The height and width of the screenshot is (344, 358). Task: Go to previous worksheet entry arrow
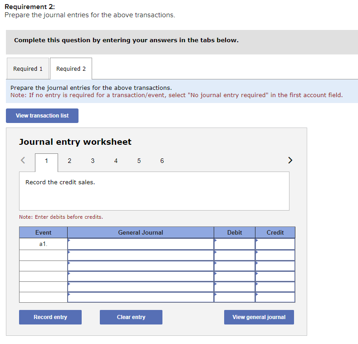[x=23, y=160]
